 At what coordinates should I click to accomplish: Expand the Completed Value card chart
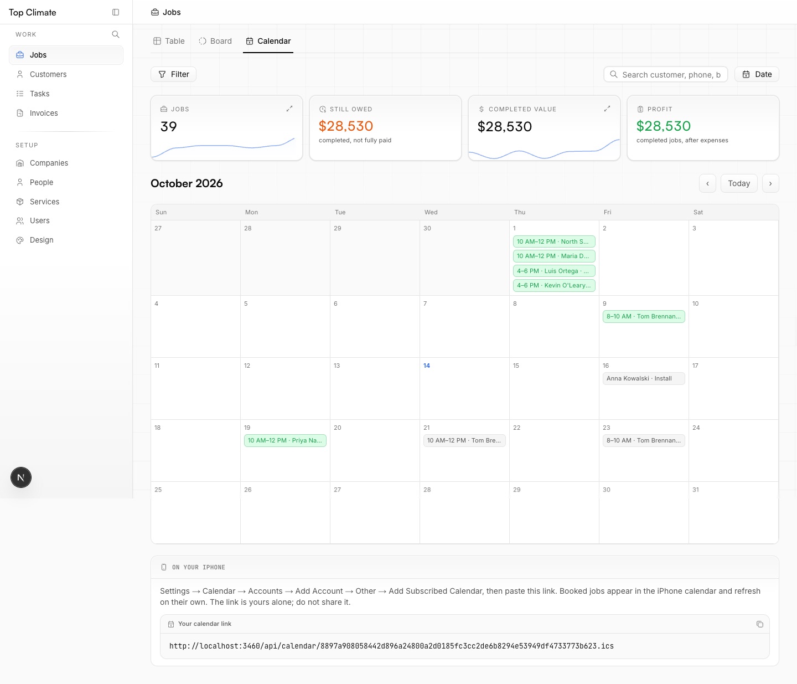click(x=607, y=109)
